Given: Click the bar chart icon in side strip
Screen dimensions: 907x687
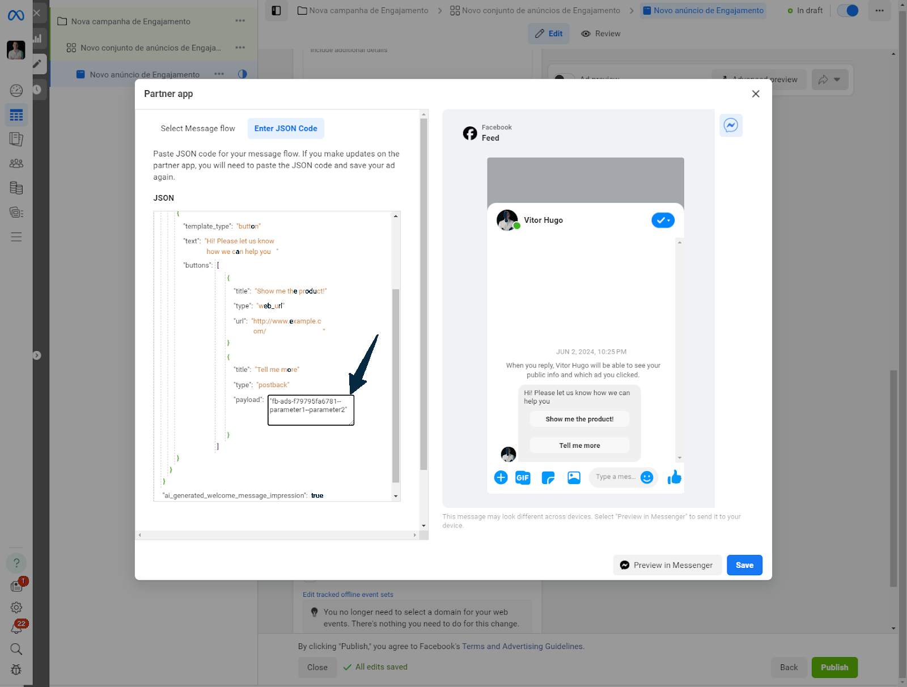Looking at the screenshot, I should 37,39.
